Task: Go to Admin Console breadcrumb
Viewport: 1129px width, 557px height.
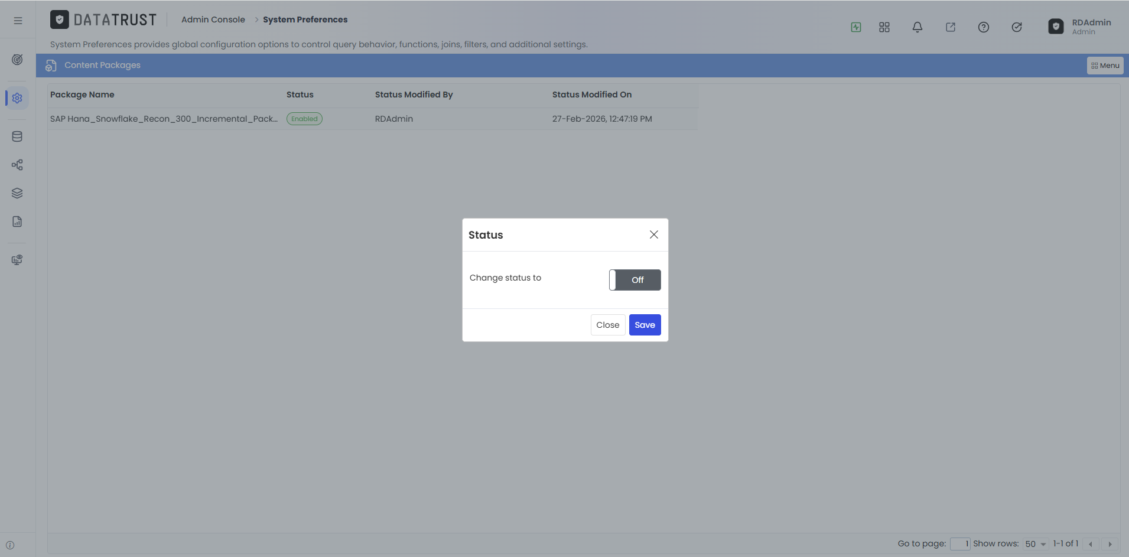Action: [x=213, y=19]
